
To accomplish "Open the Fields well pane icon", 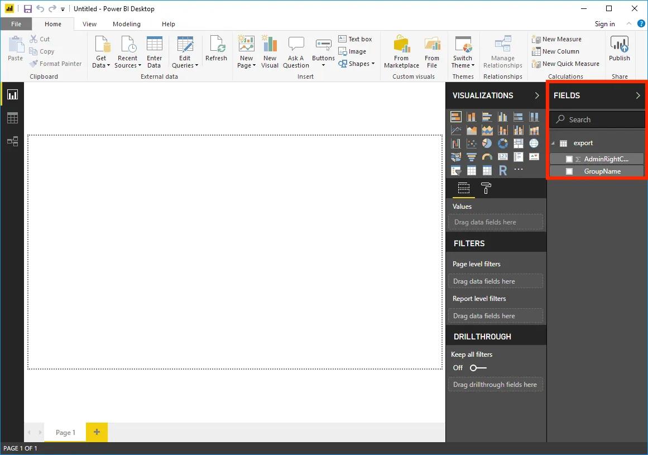I will [464, 189].
